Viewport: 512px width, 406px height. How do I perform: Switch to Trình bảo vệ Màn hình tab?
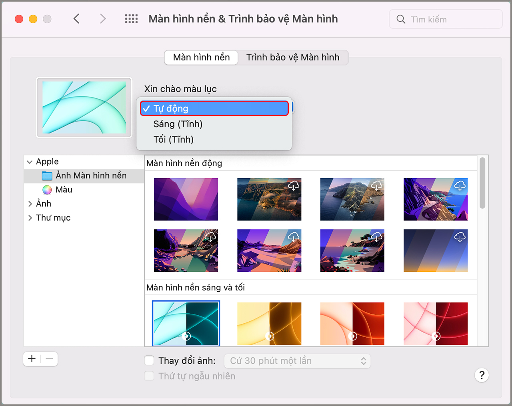pos(293,58)
